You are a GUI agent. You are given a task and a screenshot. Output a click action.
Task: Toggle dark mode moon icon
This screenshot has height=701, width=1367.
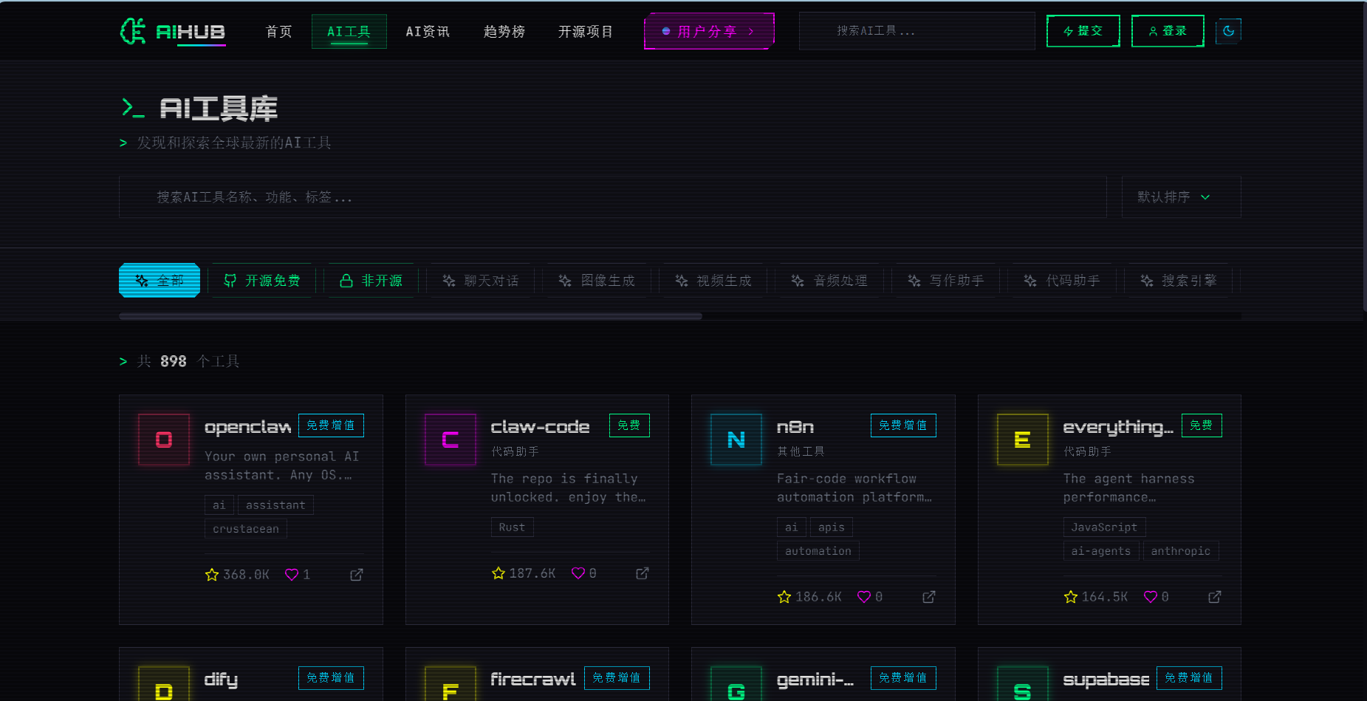pyautogui.click(x=1228, y=31)
